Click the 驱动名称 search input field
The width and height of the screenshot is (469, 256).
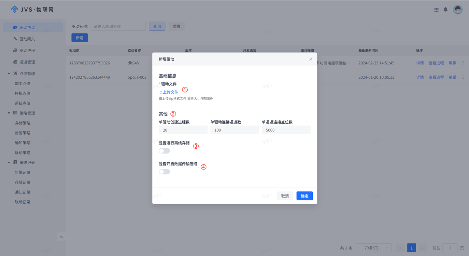coord(118,26)
